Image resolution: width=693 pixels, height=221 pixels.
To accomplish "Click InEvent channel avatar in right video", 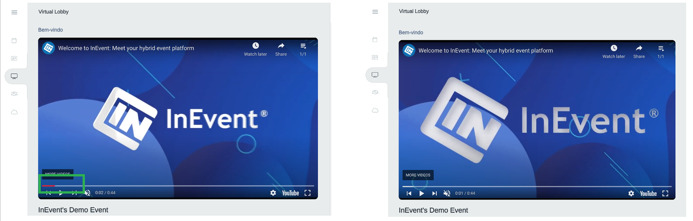I will coord(409,50).
